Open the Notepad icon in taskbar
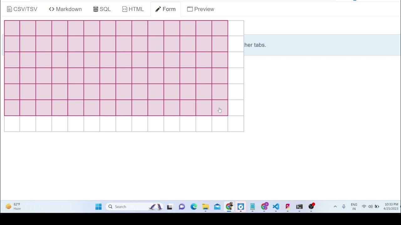This screenshot has height=225, width=401. pyautogui.click(x=253, y=207)
